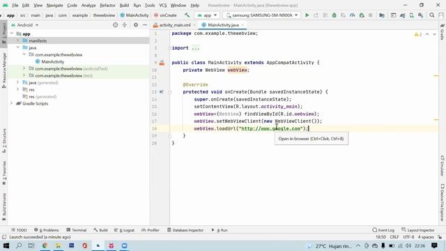Click the Make Project hammer icon
This screenshot has height=251, width=446.
[187, 15]
